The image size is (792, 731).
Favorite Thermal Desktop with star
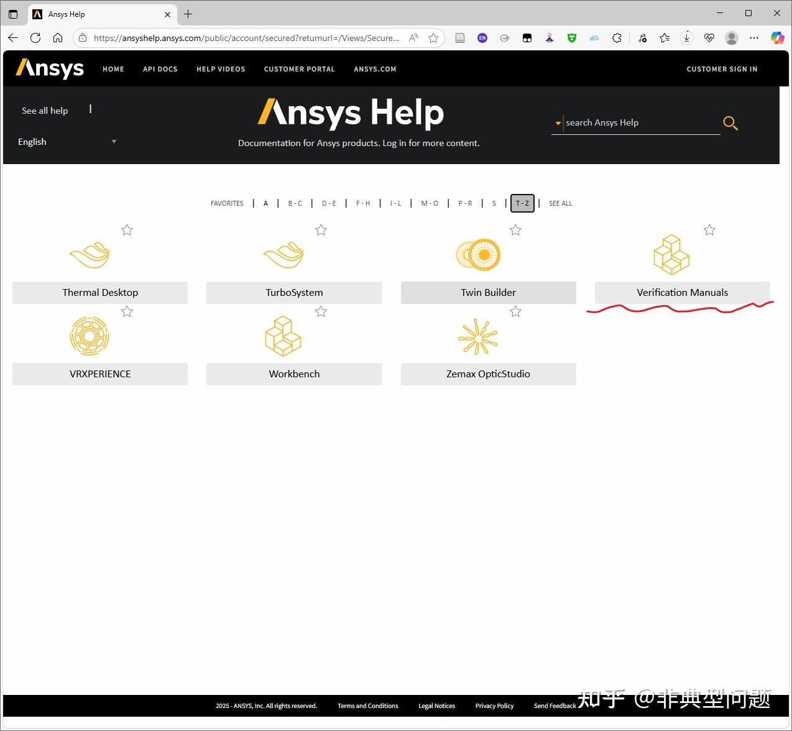127,230
